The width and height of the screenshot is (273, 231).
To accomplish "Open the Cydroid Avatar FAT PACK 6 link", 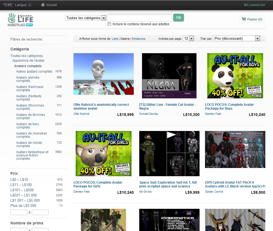I will (235, 184).
